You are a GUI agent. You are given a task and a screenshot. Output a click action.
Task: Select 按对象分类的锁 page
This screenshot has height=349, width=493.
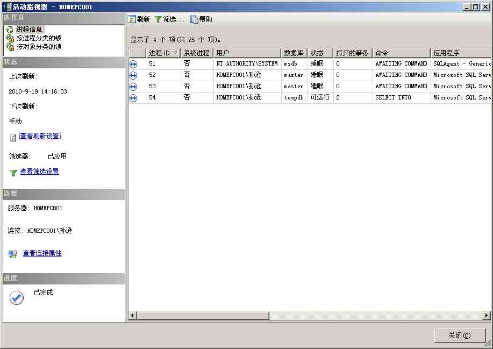point(38,47)
